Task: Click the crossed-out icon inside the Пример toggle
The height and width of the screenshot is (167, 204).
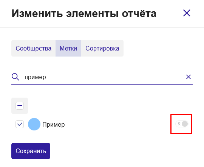Action: pos(179,124)
